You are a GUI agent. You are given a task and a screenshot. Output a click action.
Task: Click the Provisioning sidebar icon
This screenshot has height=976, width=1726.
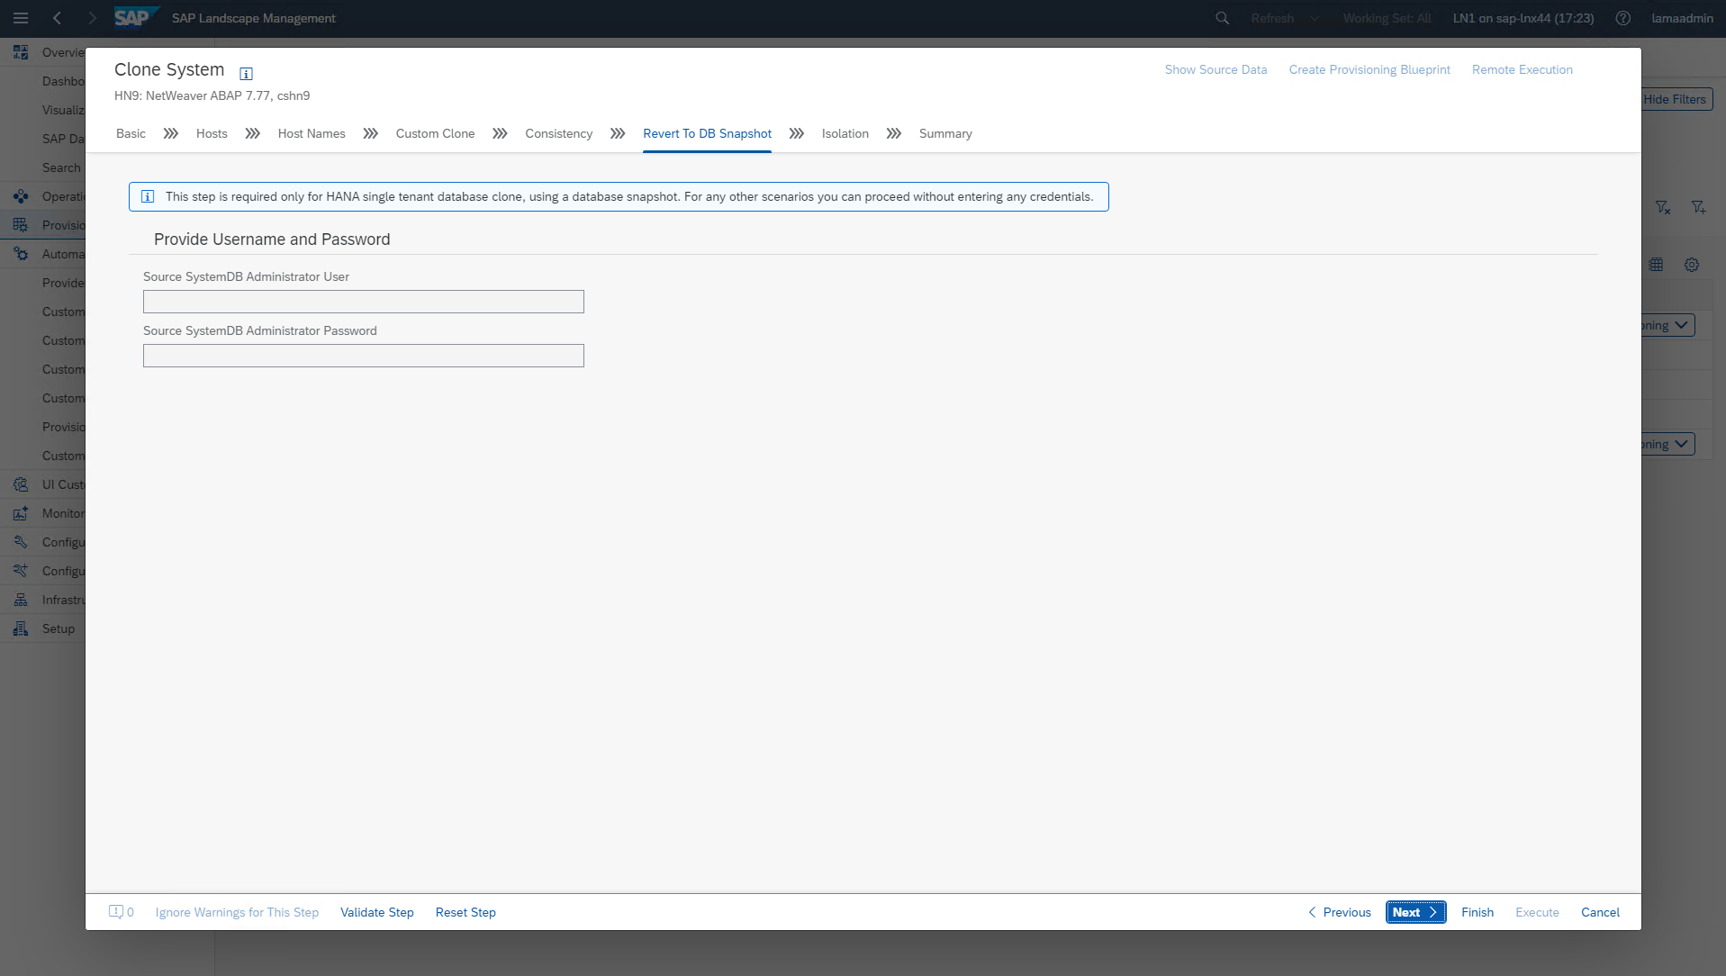(21, 225)
